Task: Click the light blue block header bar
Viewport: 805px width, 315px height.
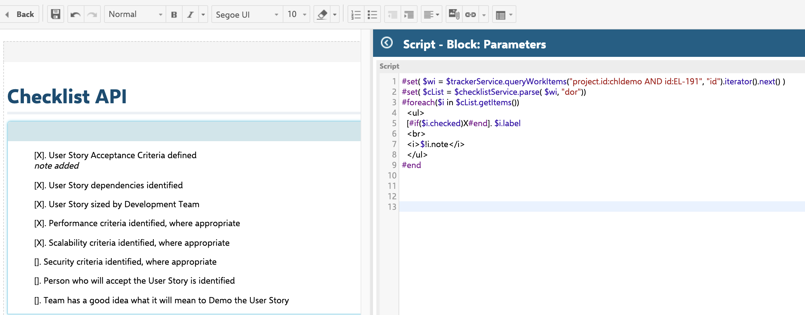Action: 184,131
